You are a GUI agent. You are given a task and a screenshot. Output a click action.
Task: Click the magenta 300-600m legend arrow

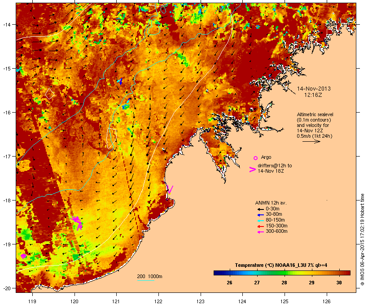tap(260, 232)
